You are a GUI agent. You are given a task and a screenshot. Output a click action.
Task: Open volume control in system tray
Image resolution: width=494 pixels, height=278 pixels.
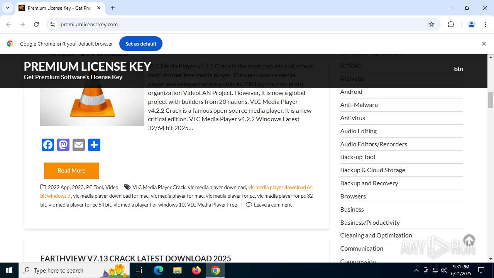click(x=444, y=270)
